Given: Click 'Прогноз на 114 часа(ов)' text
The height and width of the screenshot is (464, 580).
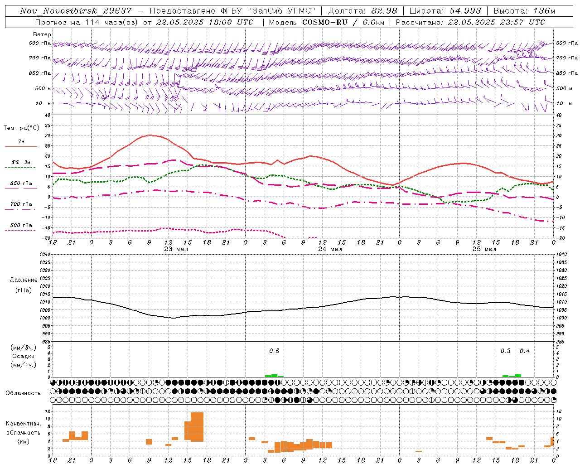Looking at the screenshot, I should (87, 22).
